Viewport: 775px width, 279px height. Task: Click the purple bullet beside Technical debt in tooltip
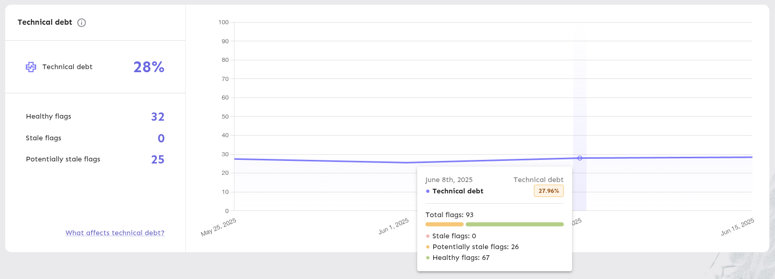click(428, 191)
